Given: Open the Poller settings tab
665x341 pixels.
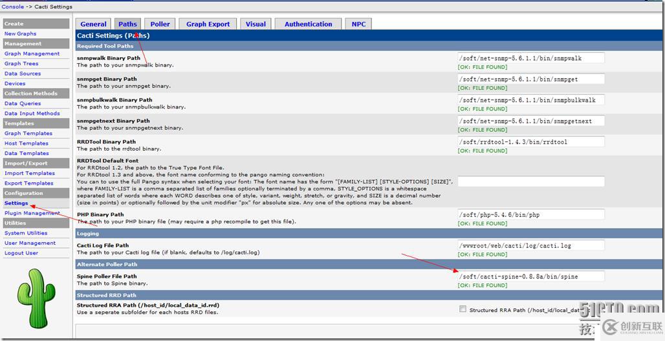Looking at the screenshot, I should 160,24.
